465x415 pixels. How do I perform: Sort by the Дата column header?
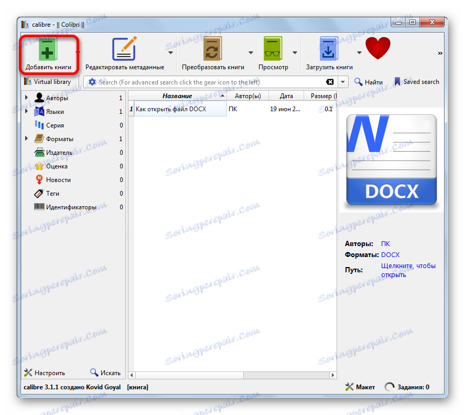[x=286, y=96]
